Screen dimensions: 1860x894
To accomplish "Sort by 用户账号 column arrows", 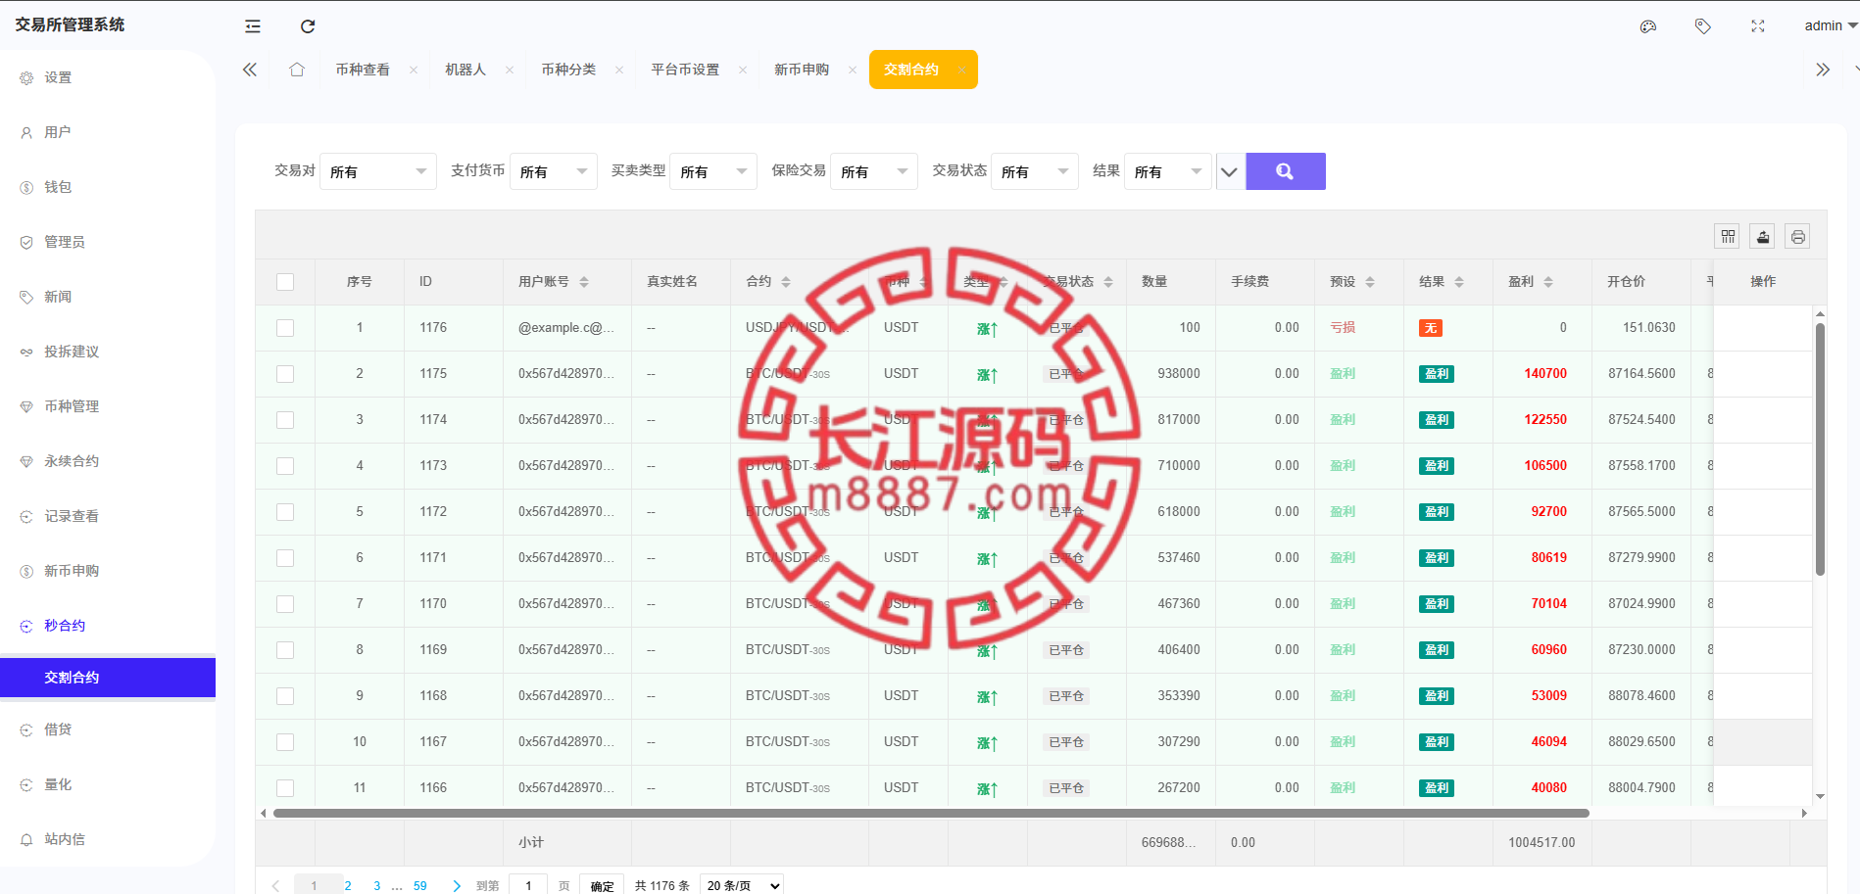I will (584, 282).
